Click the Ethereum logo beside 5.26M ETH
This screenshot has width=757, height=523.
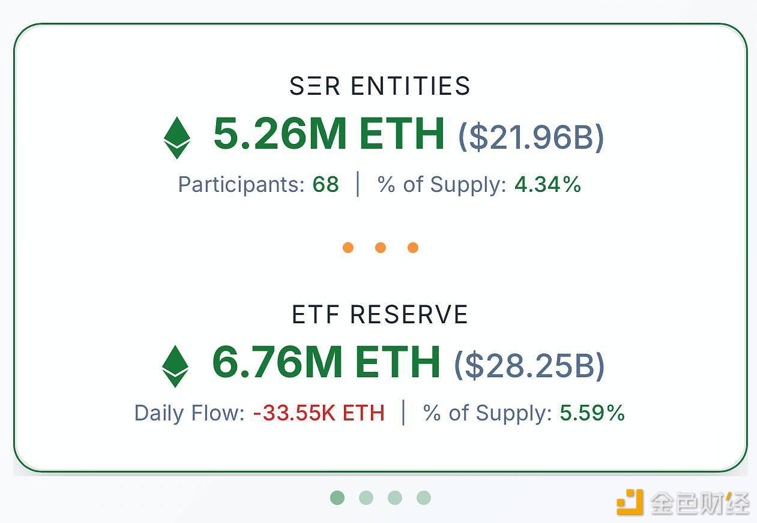point(177,137)
